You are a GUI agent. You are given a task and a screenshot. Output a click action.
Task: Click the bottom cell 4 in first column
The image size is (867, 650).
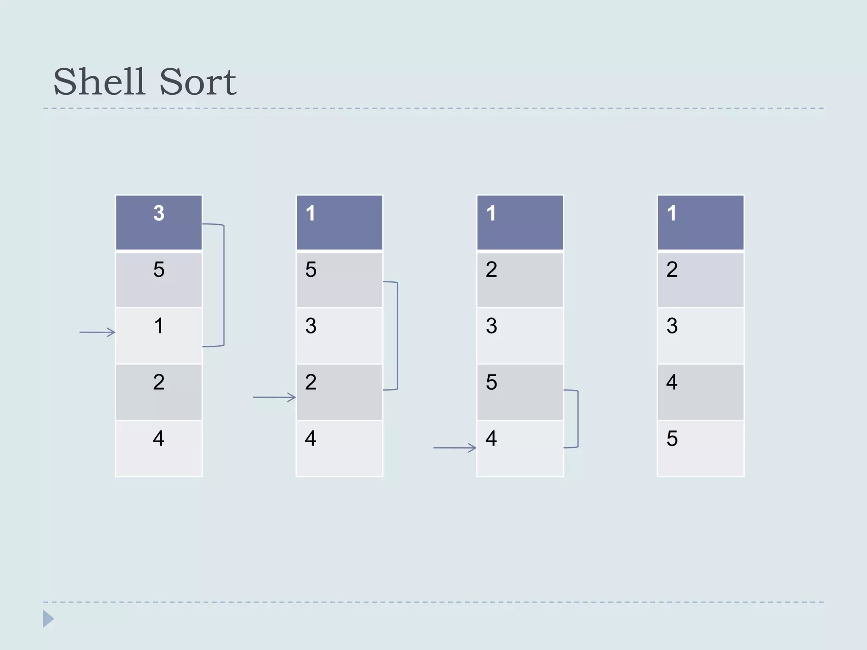(159, 448)
